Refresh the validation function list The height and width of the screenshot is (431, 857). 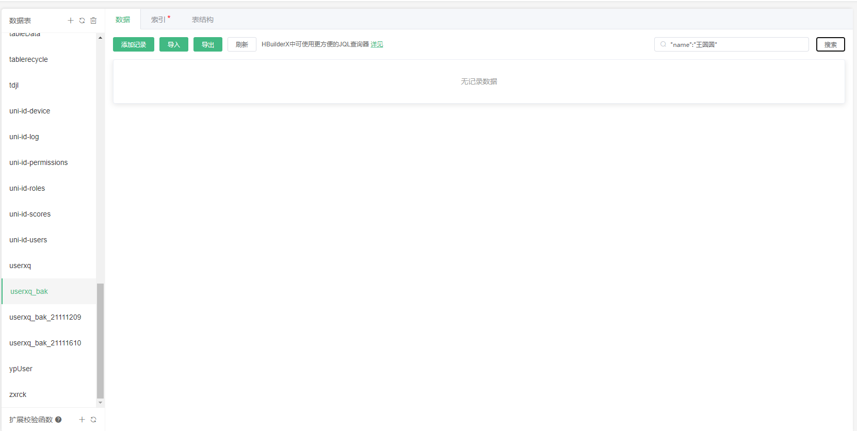click(x=93, y=420)
